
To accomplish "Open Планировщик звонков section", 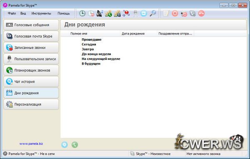I will pyautogui.click(x=31, y=70).
